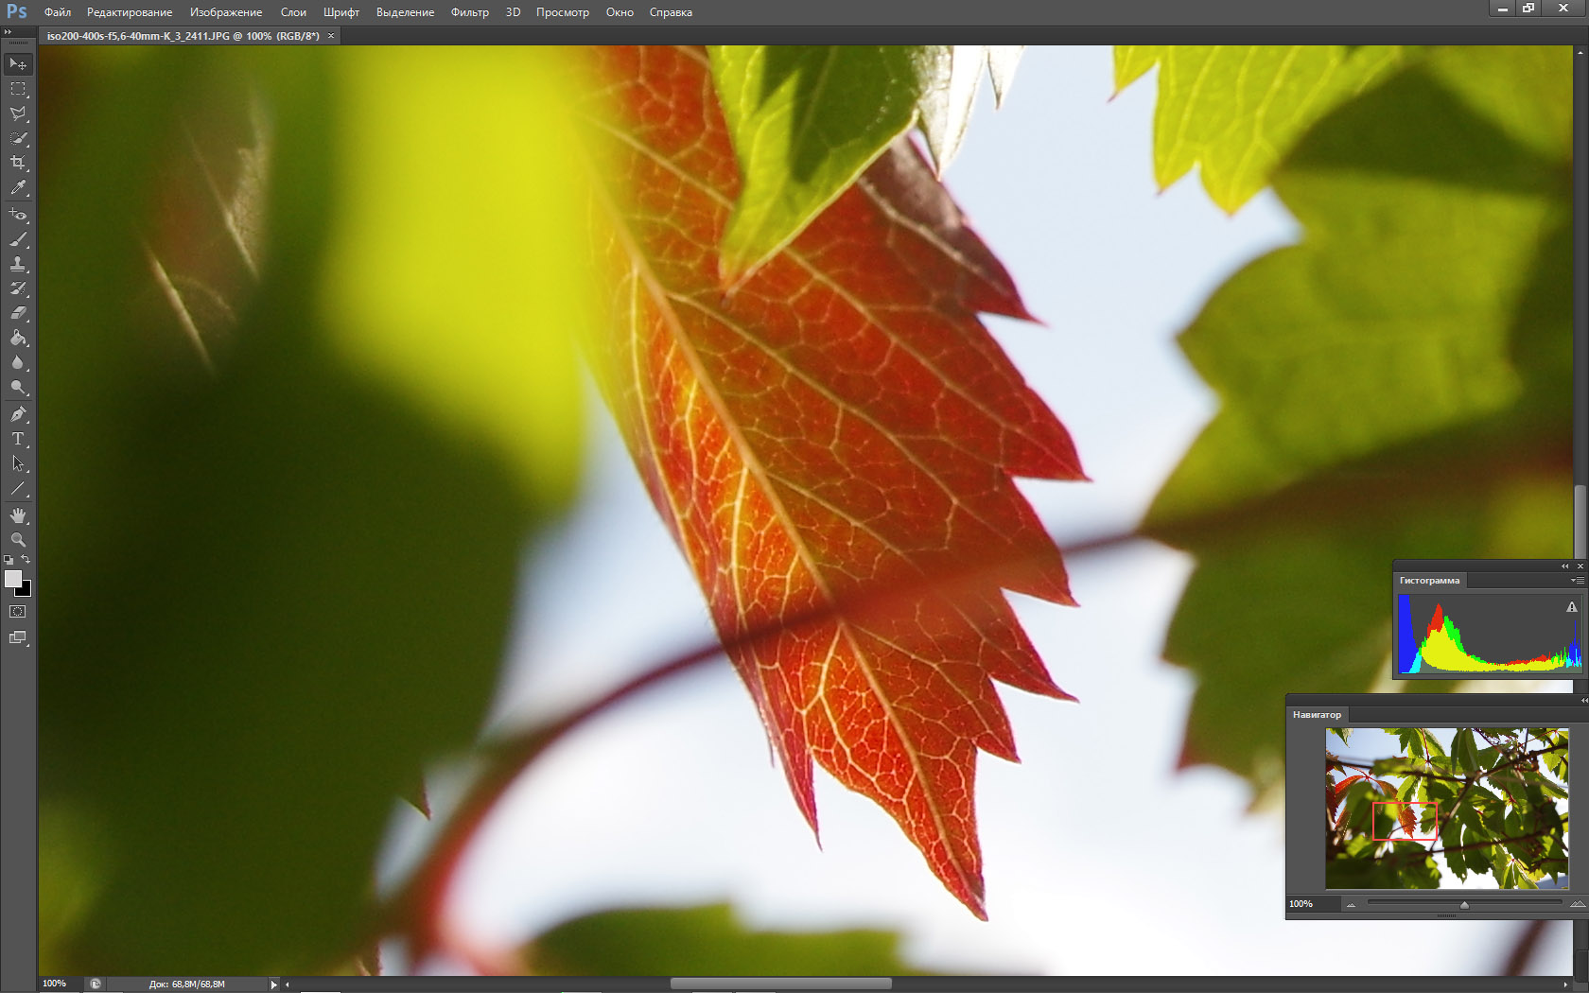Screen dimensions: 1589x993
Task: Open the Фильтр menu
Action: pos(470,12)
